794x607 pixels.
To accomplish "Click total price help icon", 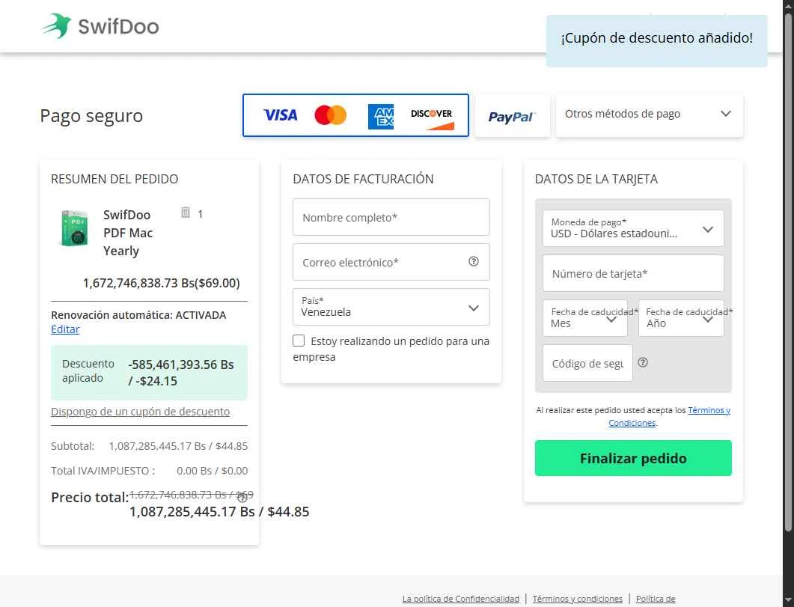I will pos(242,498).
